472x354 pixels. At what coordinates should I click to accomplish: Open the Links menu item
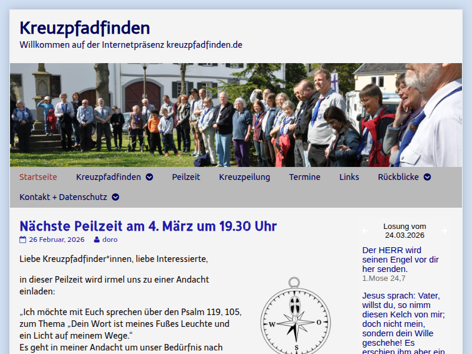349,177
